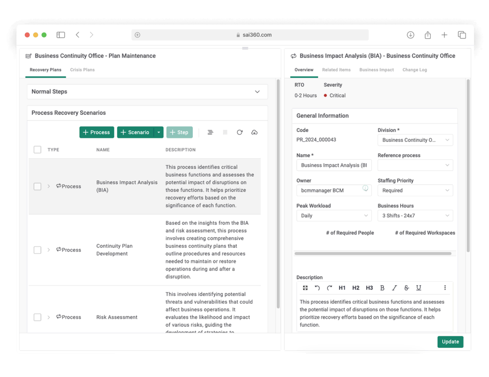
Task: Open the Scenario button dropdown arrow
Action: [x=159, y=132]
